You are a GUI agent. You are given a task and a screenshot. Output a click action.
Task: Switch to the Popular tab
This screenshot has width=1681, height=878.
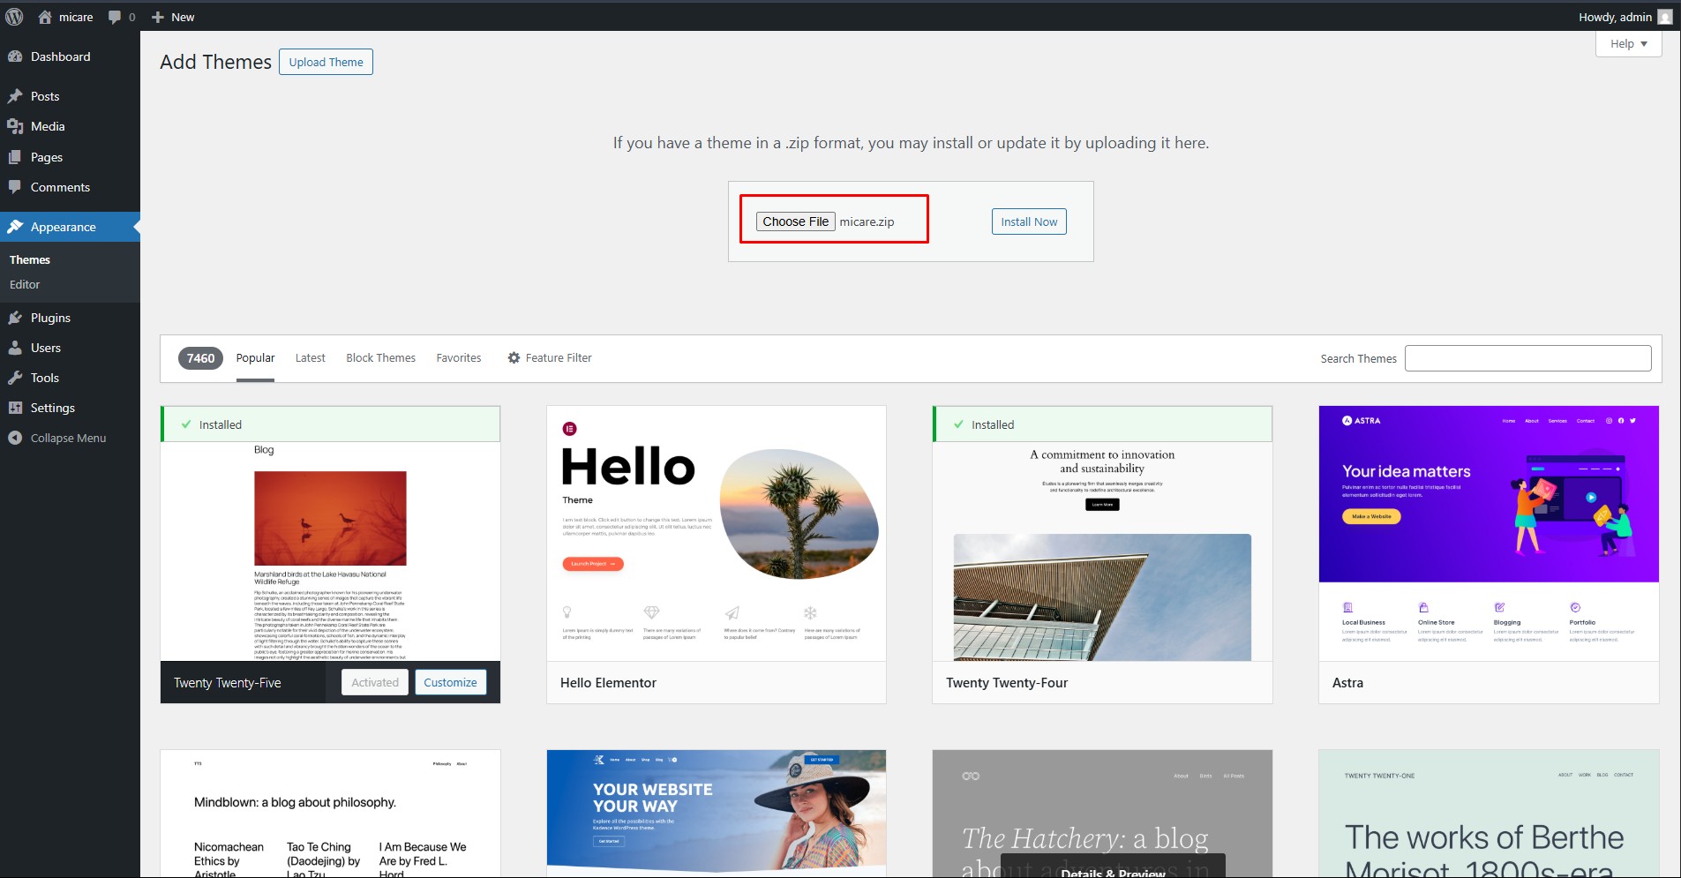(255, 358)
